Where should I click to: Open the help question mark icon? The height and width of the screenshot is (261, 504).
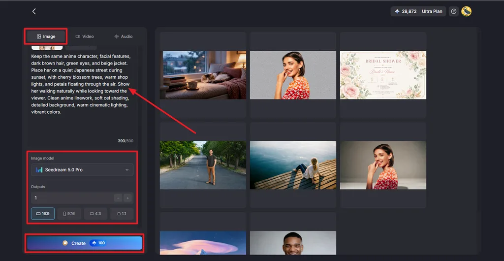(453, 11)
